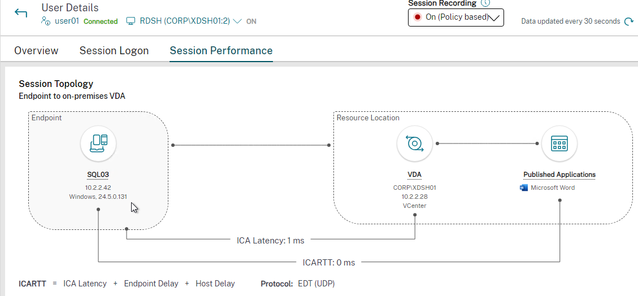Viewport: 638px width, 296px height.
Task: Select the Endpoint devices icon
Action: tap(98, 144)
